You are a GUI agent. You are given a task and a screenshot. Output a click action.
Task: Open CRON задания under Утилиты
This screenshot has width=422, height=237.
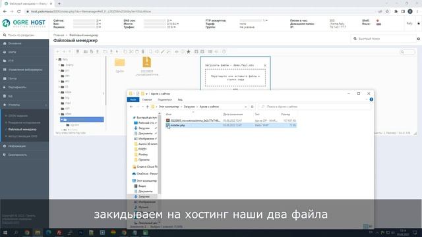[18, 116]
